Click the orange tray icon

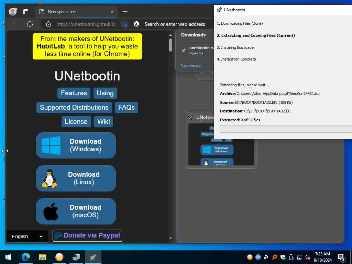tap(250, 257)
